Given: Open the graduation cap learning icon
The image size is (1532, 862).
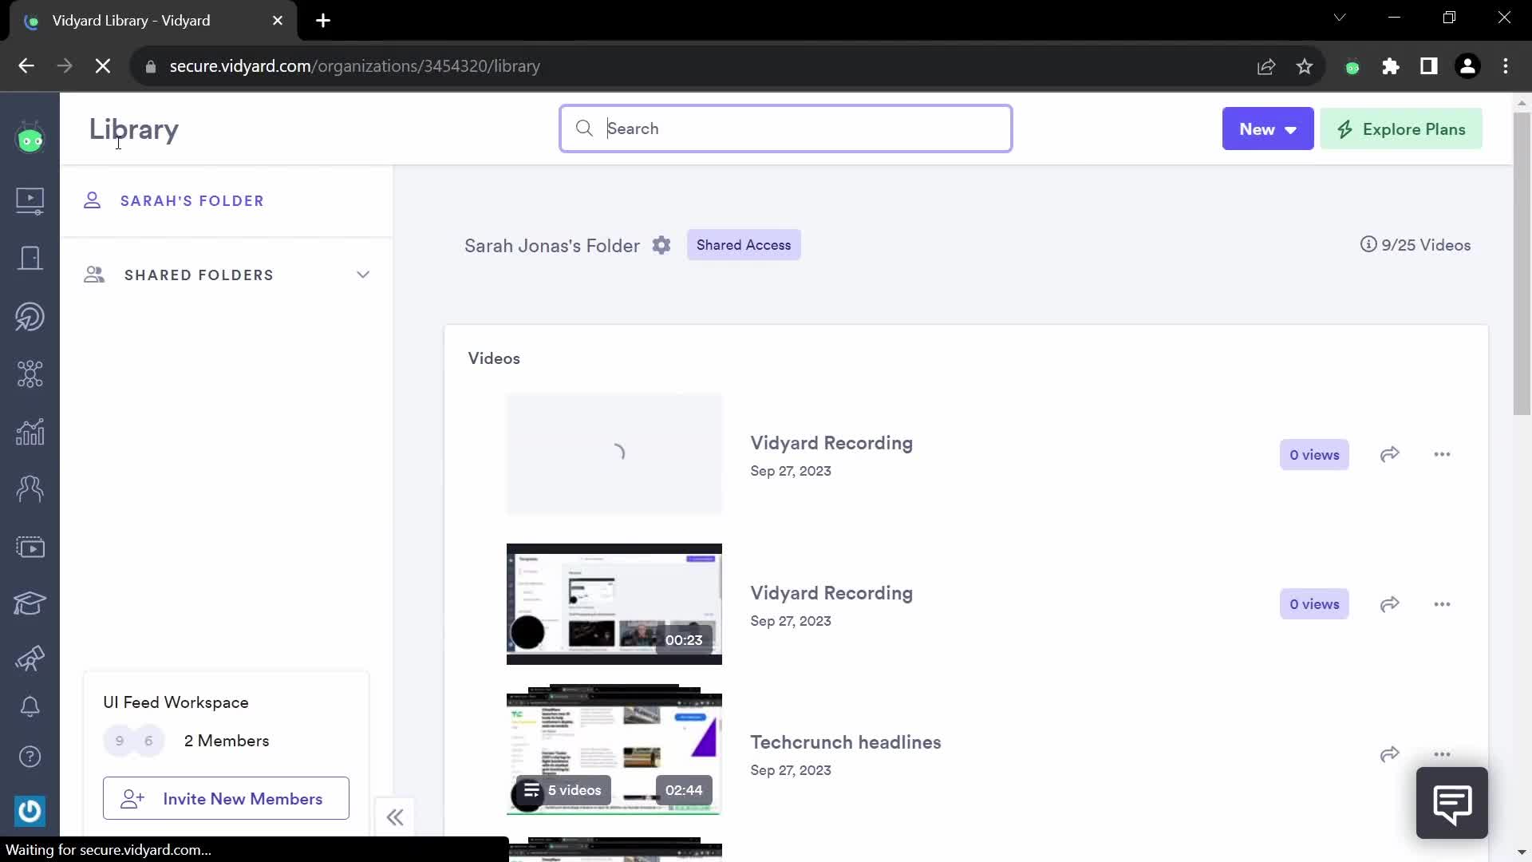Looking at the screenshot, I should coord(30,603).
